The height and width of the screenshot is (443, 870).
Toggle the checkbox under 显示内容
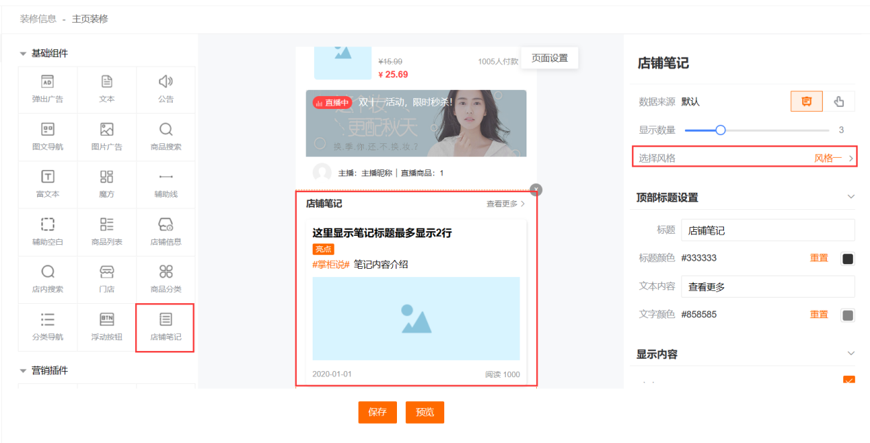(x=849, y=381)
